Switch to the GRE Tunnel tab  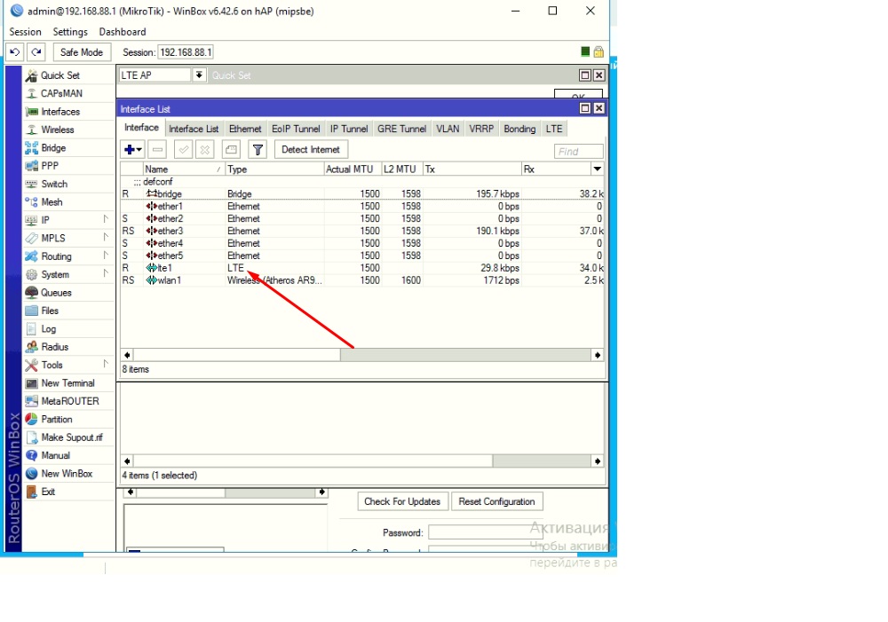(401, 129)
